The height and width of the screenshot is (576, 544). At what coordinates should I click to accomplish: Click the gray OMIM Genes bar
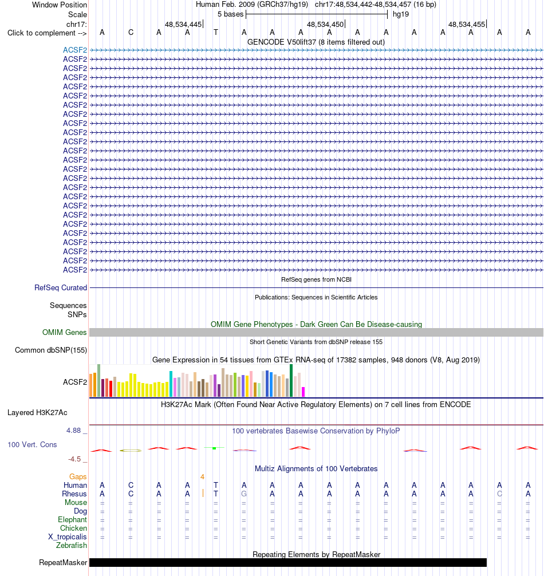point(316,332)
